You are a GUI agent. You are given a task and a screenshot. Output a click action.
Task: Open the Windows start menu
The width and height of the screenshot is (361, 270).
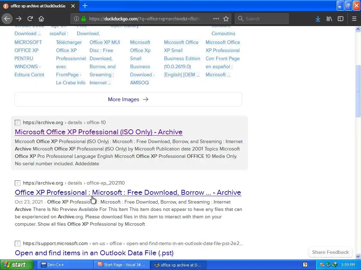(x=17, y=265)
